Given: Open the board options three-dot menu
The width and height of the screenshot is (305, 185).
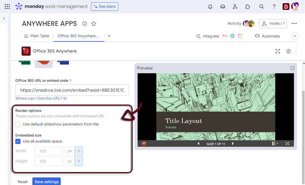Looking at the screenshot, I should 294,24.
